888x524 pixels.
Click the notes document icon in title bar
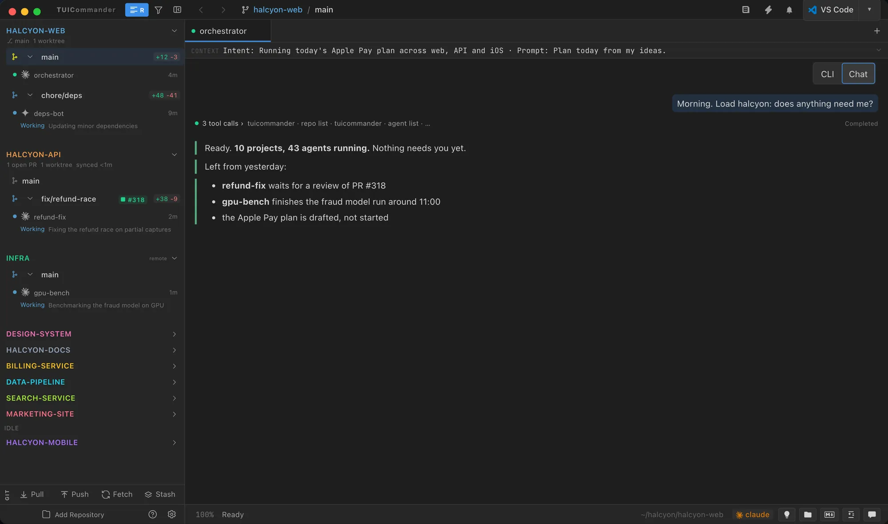tap(746, 10)
